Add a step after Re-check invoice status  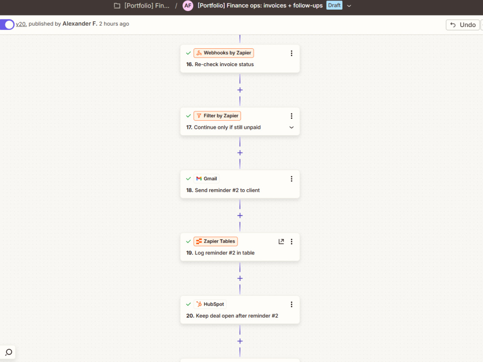click(240, 90)
